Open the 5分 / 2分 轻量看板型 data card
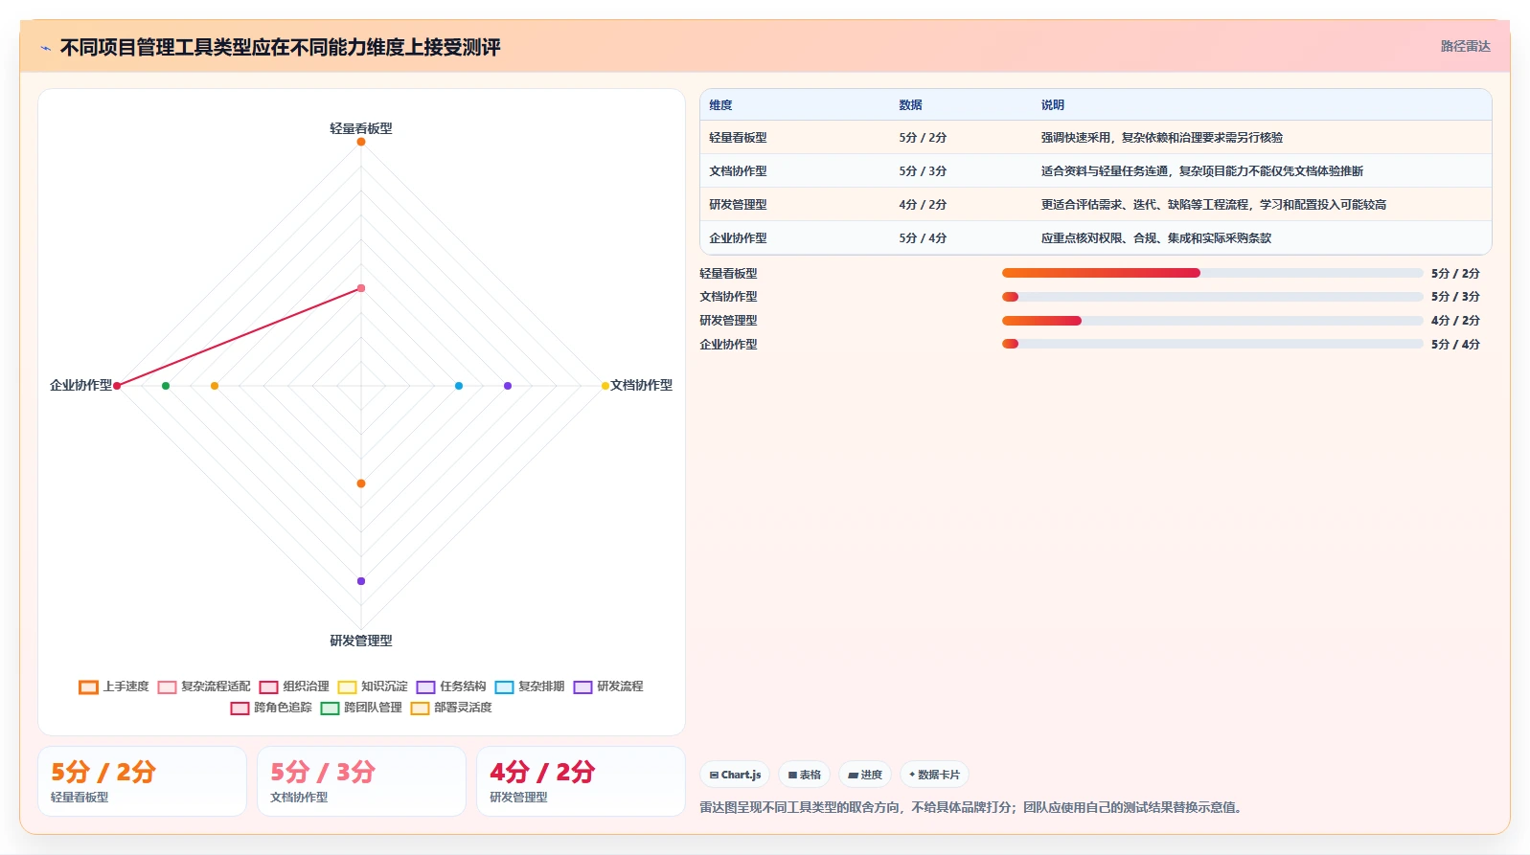1530x855 pixels. (x=142, y=781)
